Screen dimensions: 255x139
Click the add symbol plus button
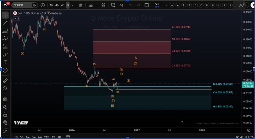click(x=43, y=5)
